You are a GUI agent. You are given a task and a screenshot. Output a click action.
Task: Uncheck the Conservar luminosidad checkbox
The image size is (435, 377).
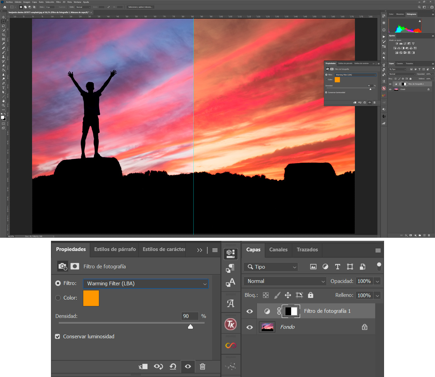[x=57, y=337]
